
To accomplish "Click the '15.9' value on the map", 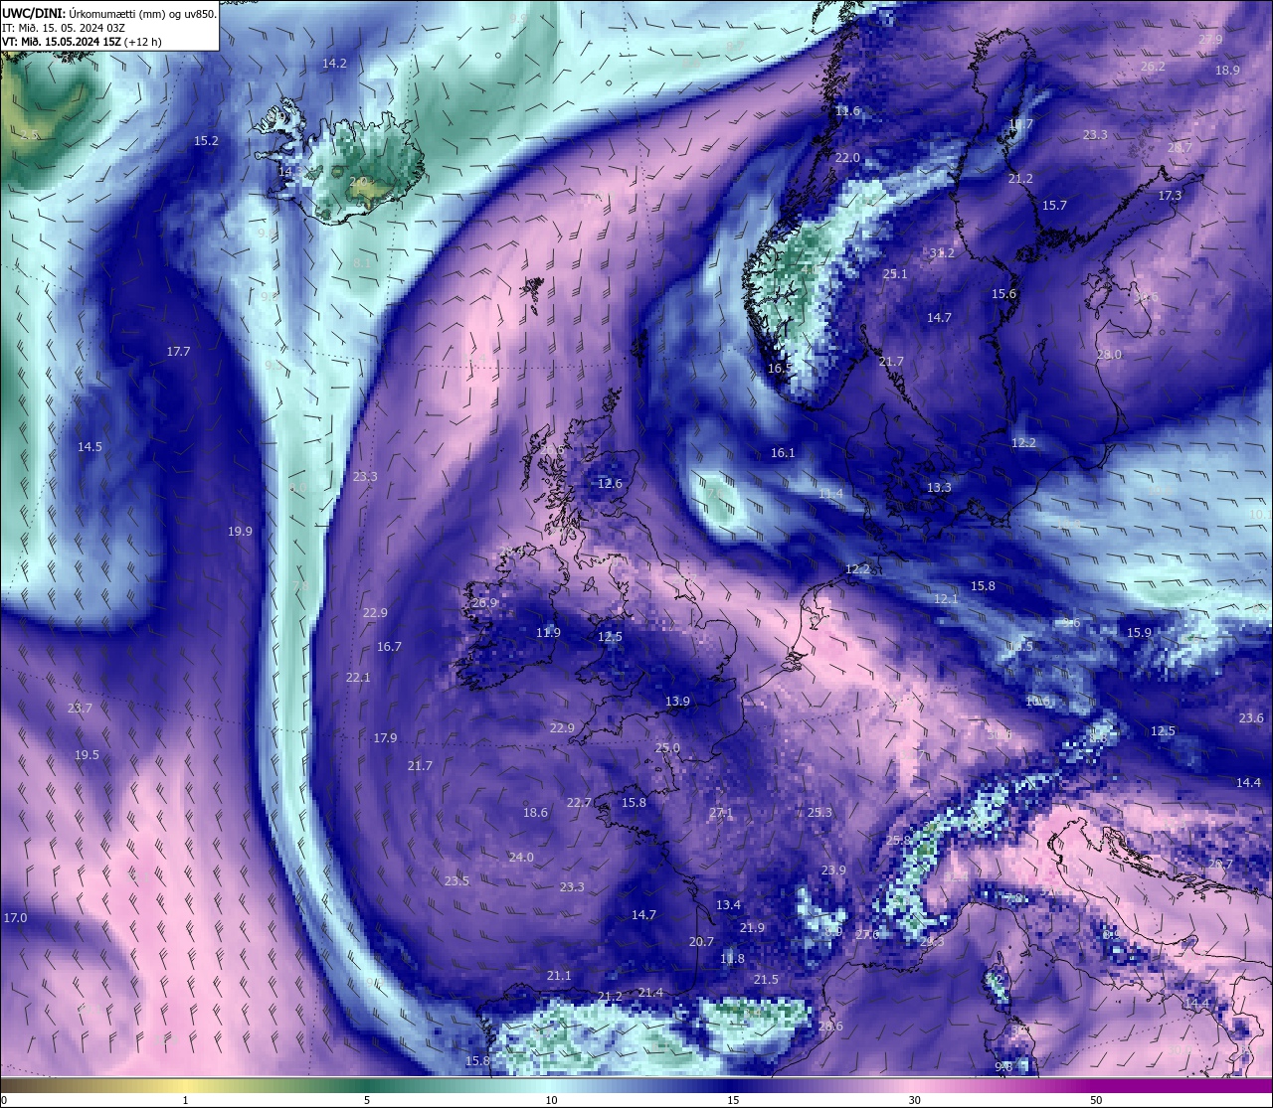I will point(1139,633).
